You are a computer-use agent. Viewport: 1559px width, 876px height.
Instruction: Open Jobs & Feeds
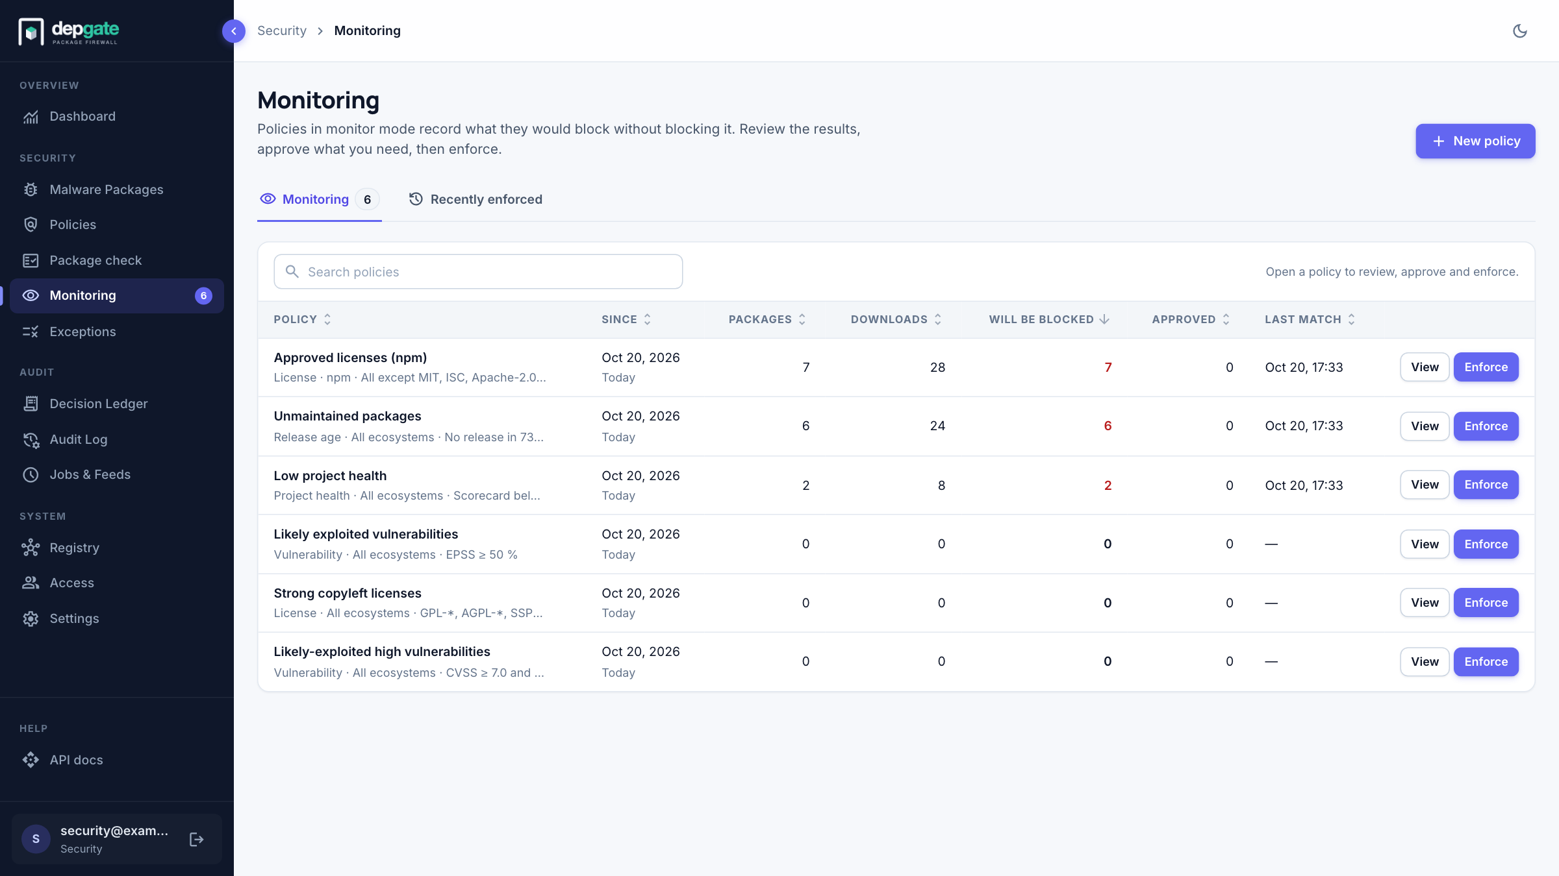click(x=117, y=474)
